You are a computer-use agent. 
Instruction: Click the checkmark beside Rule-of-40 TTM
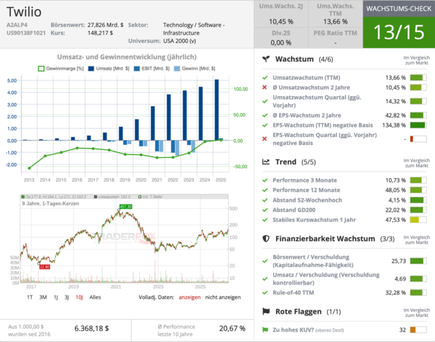click(265, 293)
